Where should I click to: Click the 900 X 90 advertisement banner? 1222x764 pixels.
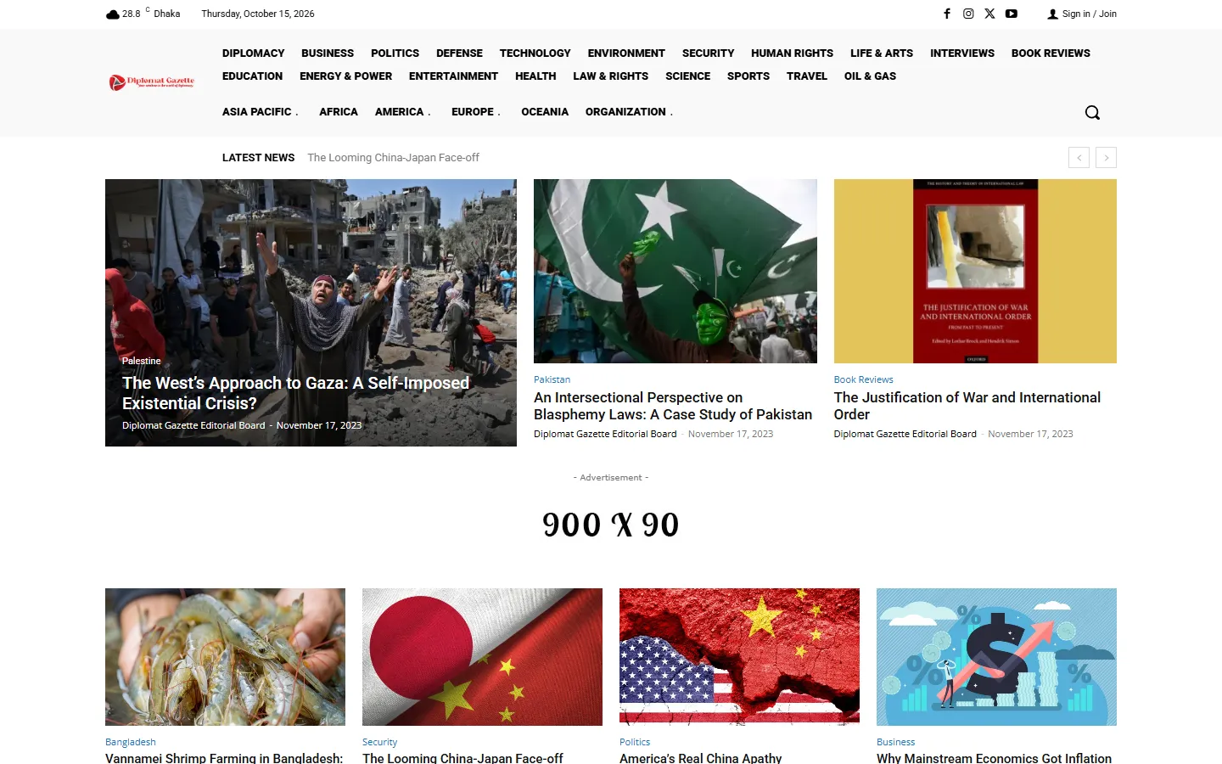click(x=611, y=525)
